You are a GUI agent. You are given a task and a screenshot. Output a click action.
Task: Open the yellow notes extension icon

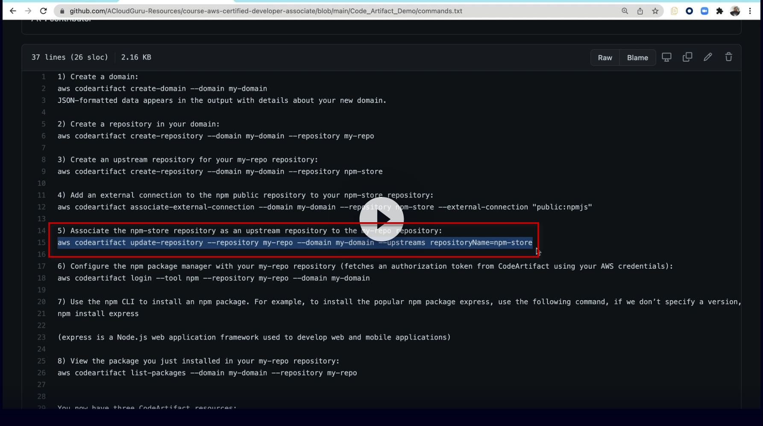tap(674, 11)
